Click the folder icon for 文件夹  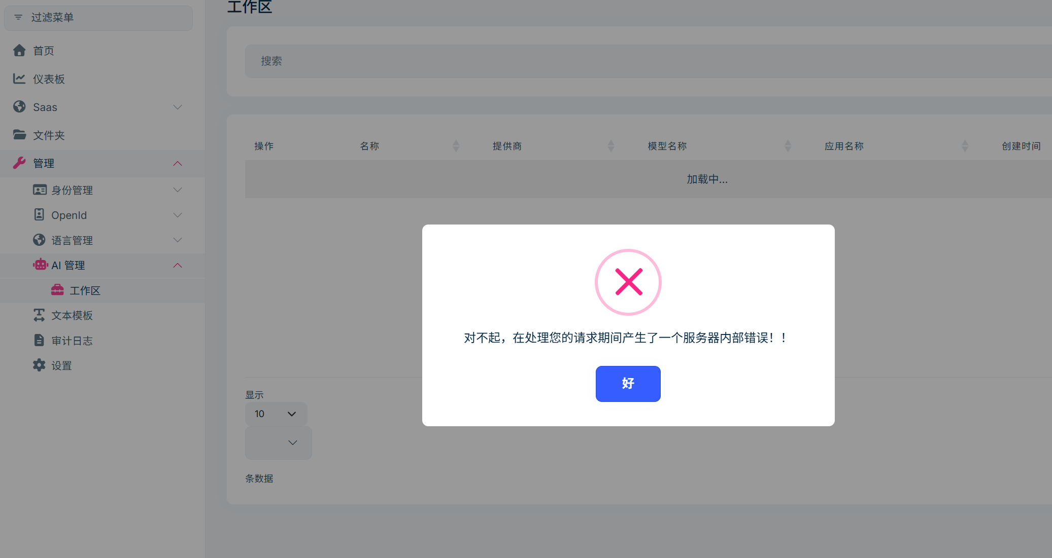(19, 135)
